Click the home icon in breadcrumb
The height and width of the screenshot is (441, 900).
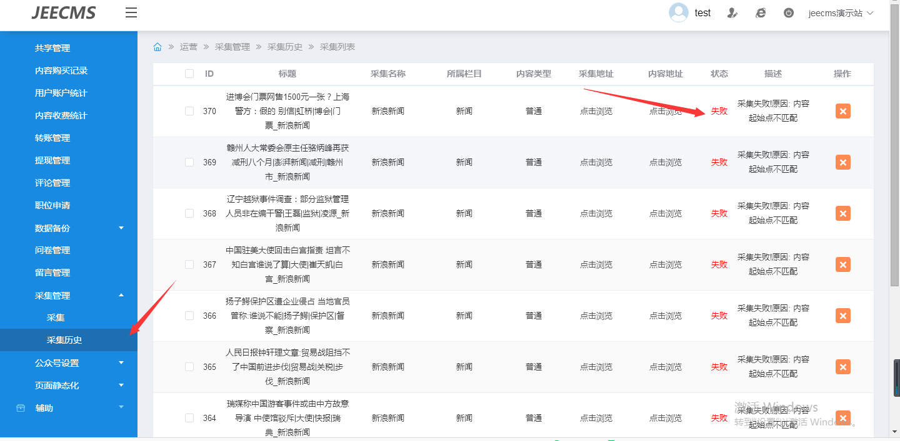[x=157, y=47]
